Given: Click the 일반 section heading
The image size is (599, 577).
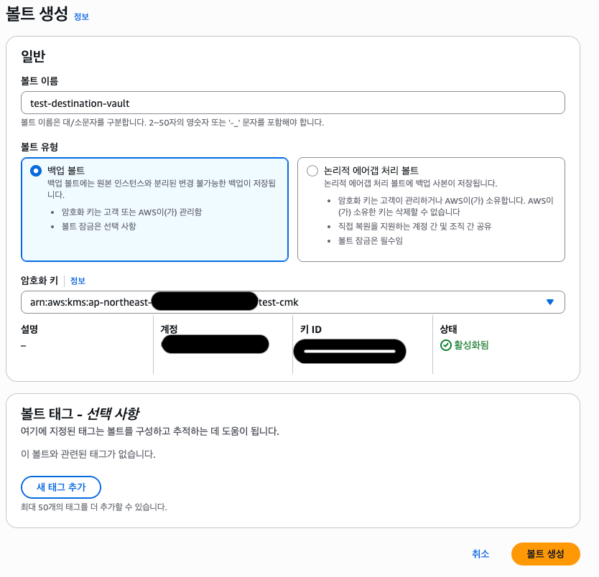Looking at the screenshot, I should [x=33, y=55].
